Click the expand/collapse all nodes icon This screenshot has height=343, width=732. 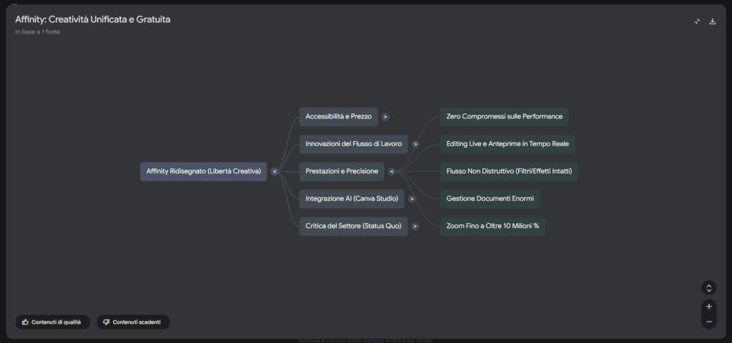click(x=708, y=288)
